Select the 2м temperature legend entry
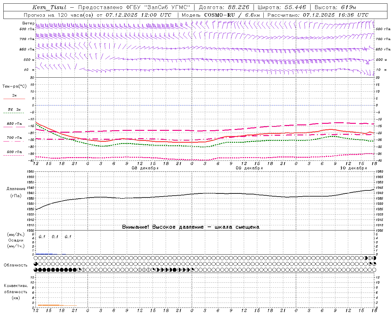This screenshot has height=313, width=392. coord(14,95)
